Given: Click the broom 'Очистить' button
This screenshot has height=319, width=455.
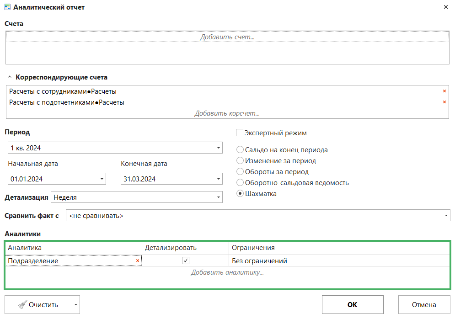Looking at the screenshot, I should click(x=38, y=305).
